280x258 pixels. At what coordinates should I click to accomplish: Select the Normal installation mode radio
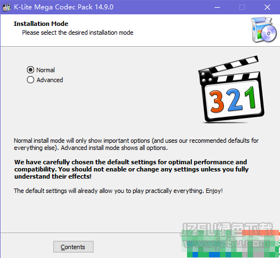pos(30,70)
